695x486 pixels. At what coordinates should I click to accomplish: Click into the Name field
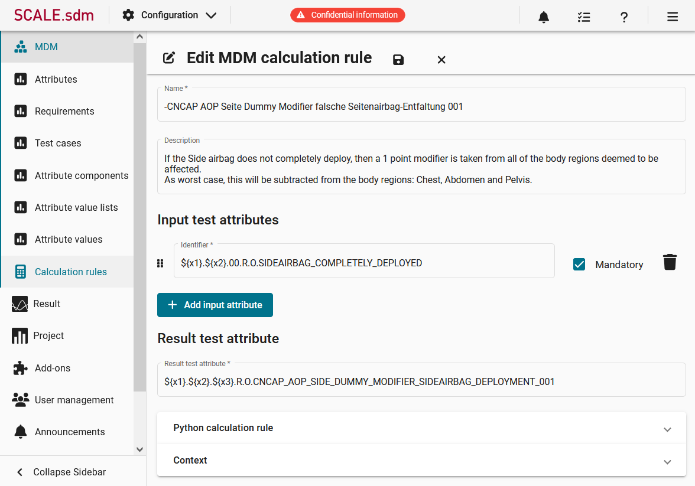(421, 104)
